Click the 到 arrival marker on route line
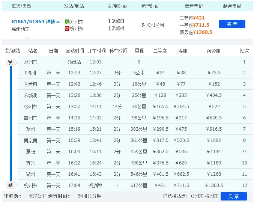254x205 pixels. tap(11, 185)
